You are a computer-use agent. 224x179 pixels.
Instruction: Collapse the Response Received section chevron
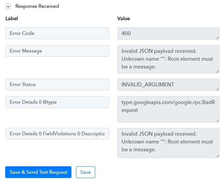click(8, 7)
